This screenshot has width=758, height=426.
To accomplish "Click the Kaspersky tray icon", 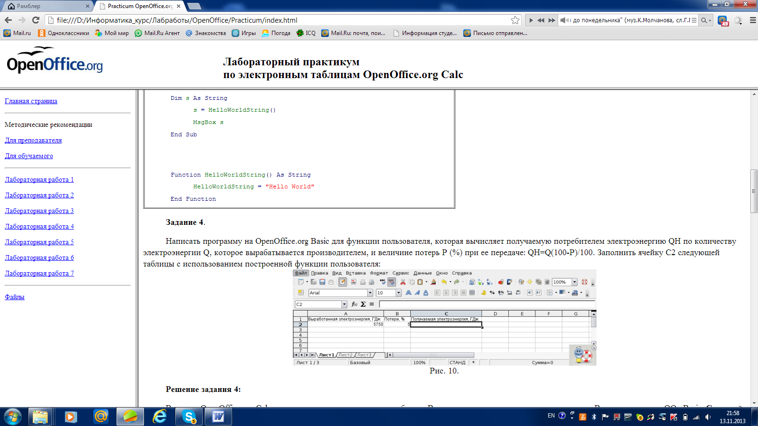I will [x=674, y=417].
